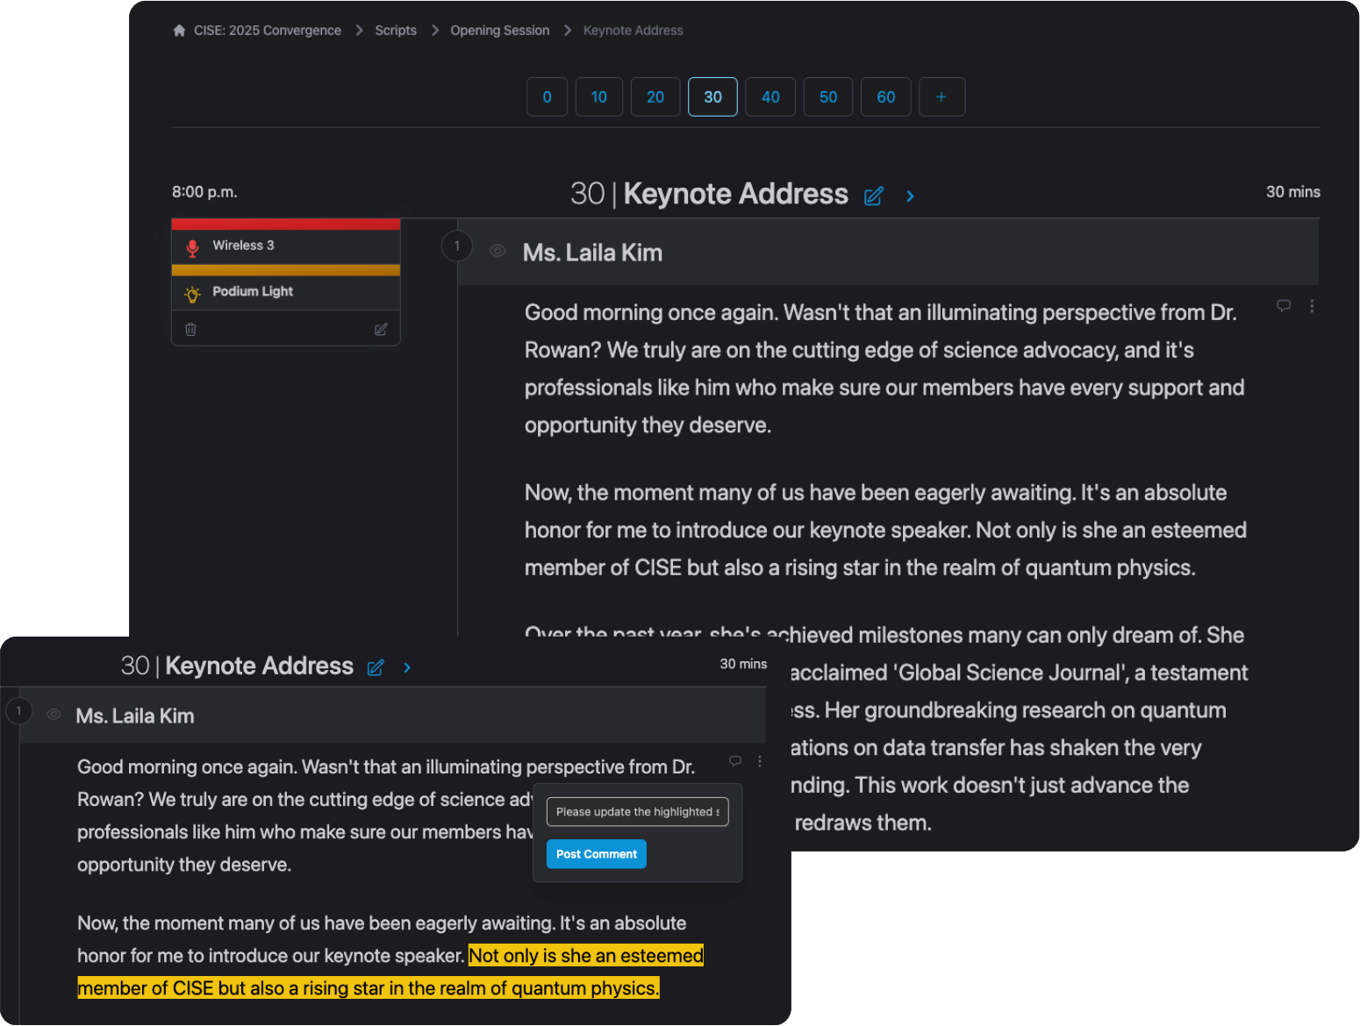
Task: Edit the Keynote Address title in the front panel
Action: 376,668
